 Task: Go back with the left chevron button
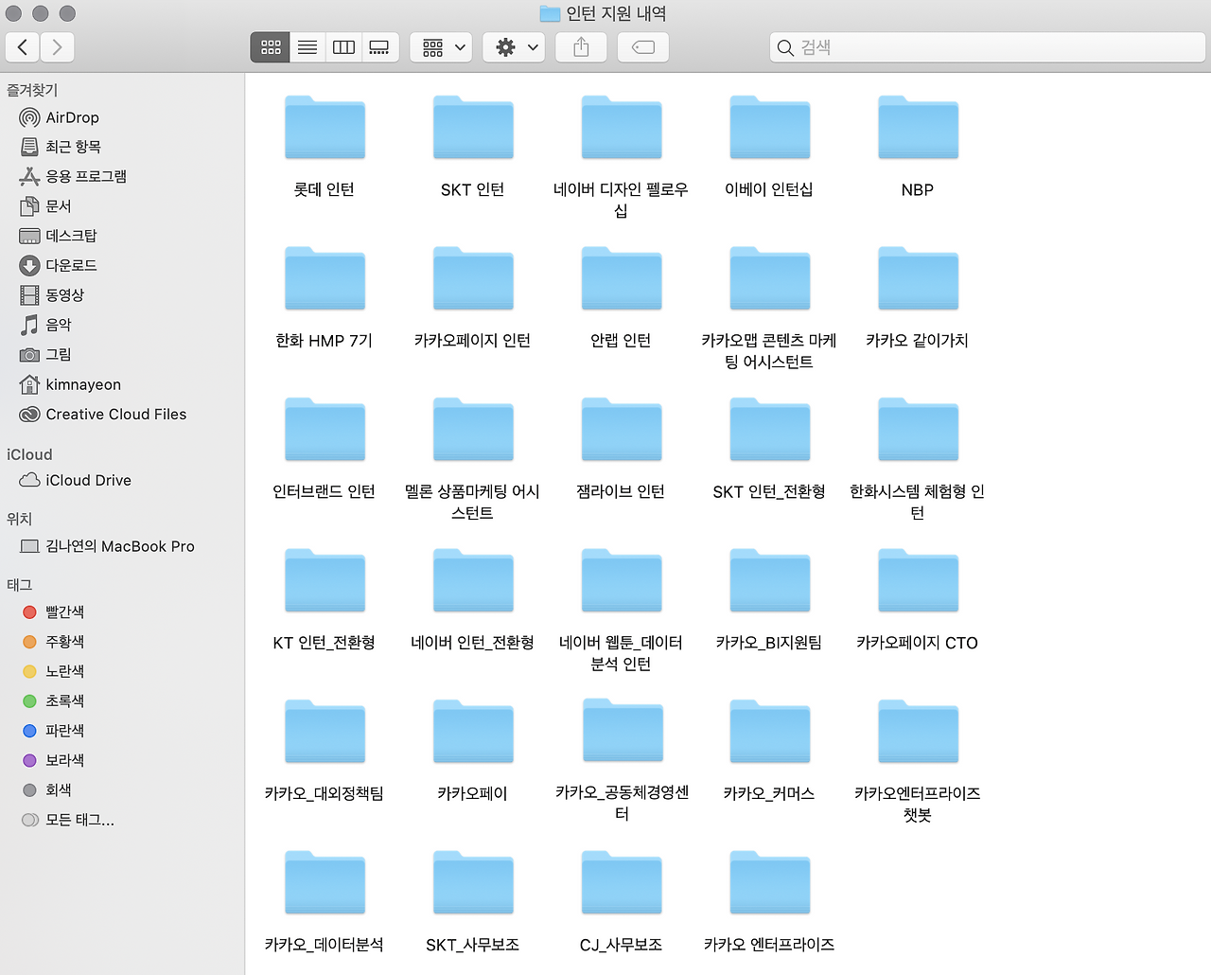pos(23,47)
